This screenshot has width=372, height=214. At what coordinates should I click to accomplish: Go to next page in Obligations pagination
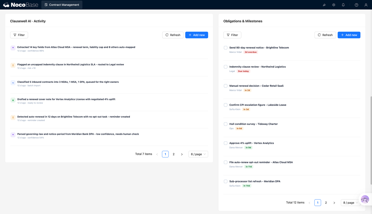(x=334, y=203)
